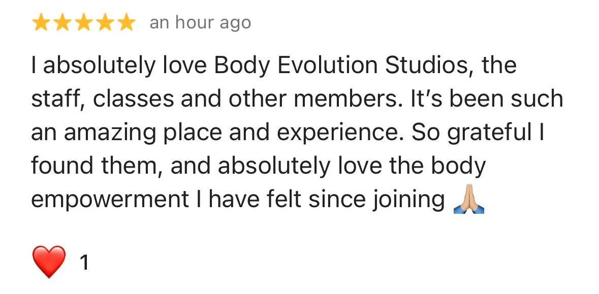Click the first word 'absolutely' in review
The image size is (599, 294).
99,66
